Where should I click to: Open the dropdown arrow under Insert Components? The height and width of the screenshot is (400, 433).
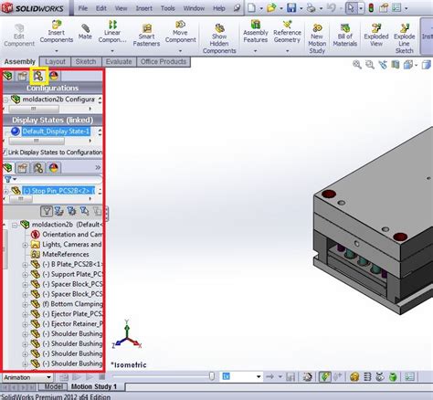57,51
